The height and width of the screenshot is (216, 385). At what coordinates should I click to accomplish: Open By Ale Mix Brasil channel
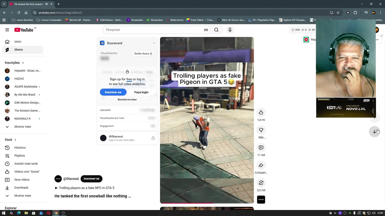[23, 95]
